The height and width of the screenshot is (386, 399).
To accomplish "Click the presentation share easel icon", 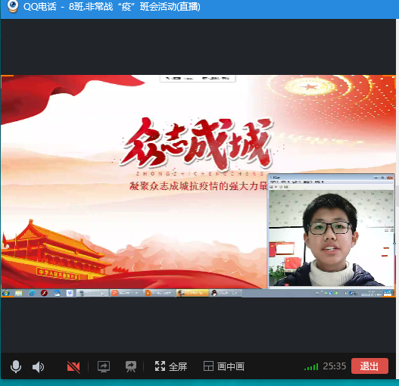I will click(x=131, y=366).
